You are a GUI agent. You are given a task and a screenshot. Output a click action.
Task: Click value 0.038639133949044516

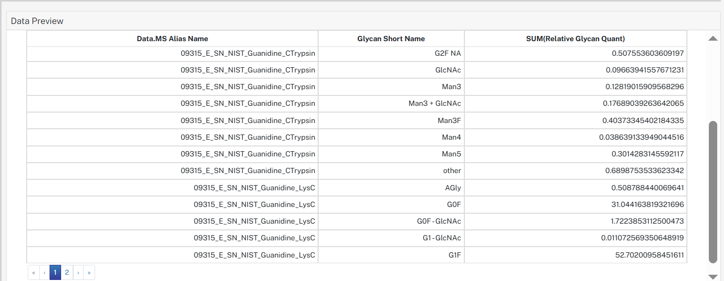point(642,137)
